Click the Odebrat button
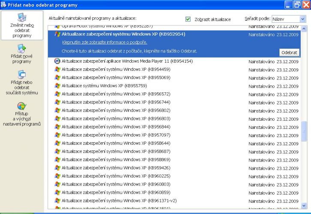This screenshot has height=214, width=311. coord(289,52)
